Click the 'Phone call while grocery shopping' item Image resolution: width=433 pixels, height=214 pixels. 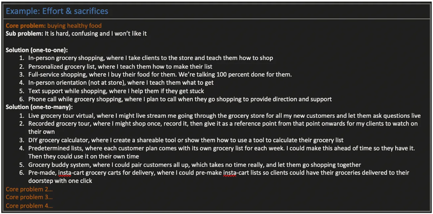click(x=180, y=99)
